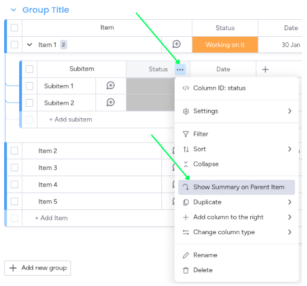Open updates conversation for Item 1

click(176, 44)
